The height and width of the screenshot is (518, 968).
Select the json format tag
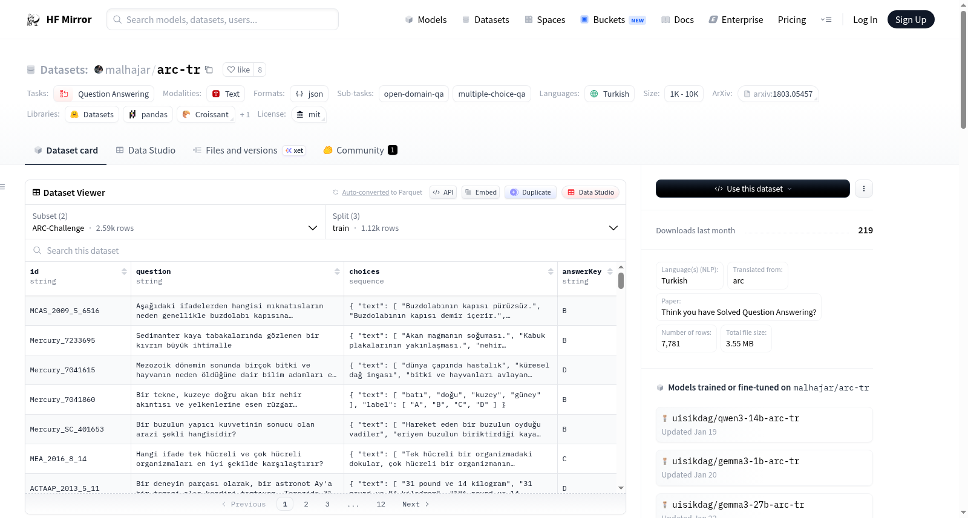click(309, 94)
